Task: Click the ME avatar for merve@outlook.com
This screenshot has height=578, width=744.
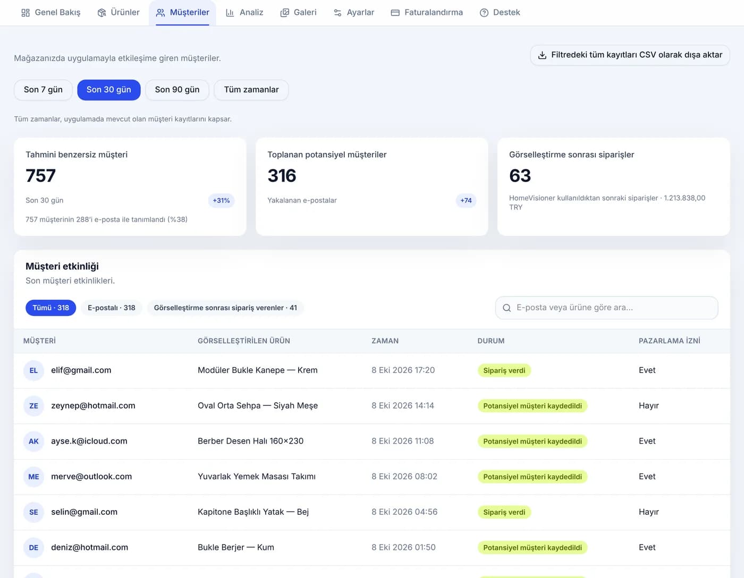Action: click(33, 477)
